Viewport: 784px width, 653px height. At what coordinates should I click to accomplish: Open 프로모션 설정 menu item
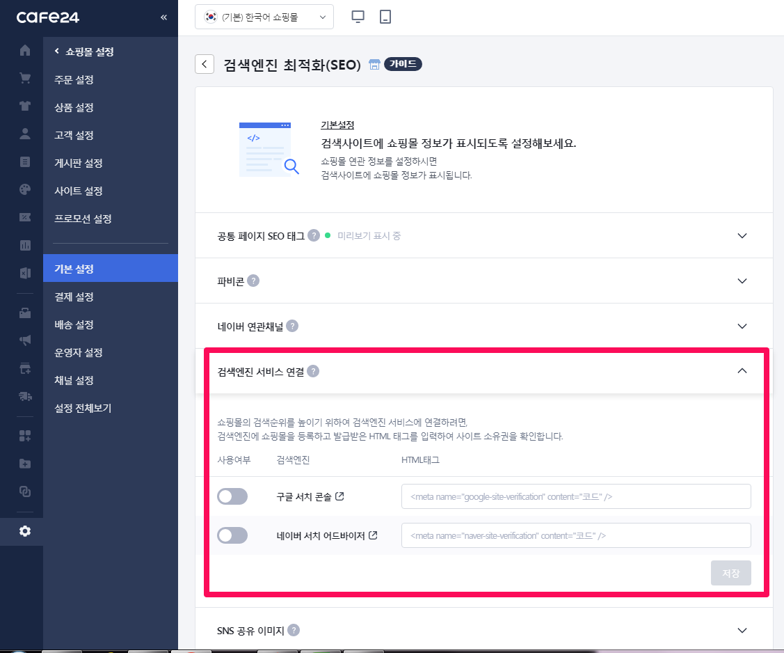tap(83, 219)
